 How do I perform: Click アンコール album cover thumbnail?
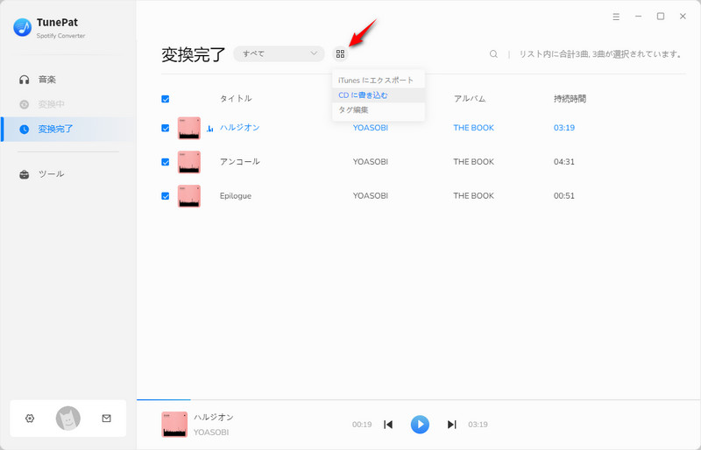[x=189, y=162]
